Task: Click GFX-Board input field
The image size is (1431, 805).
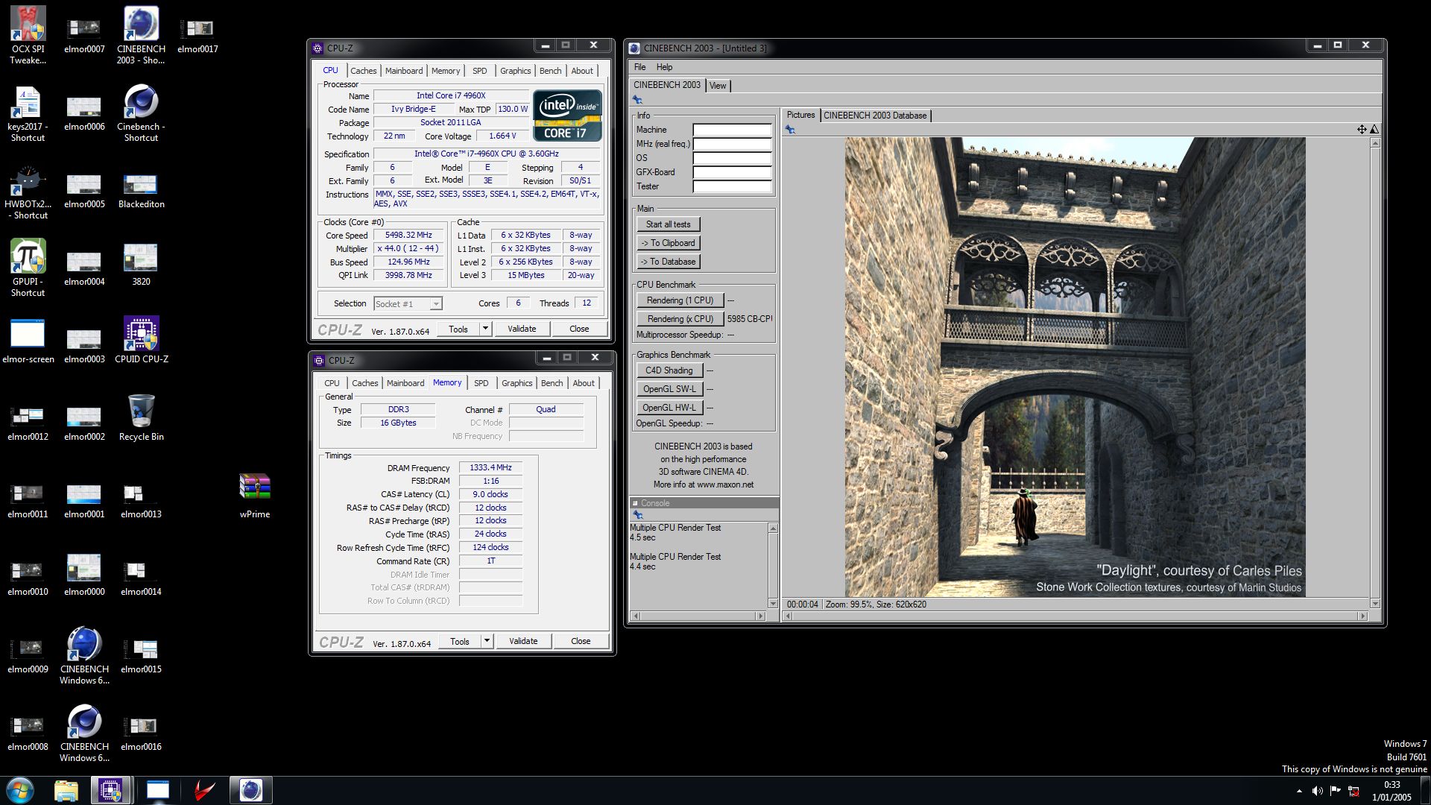Action: click(x=732, y=172)
